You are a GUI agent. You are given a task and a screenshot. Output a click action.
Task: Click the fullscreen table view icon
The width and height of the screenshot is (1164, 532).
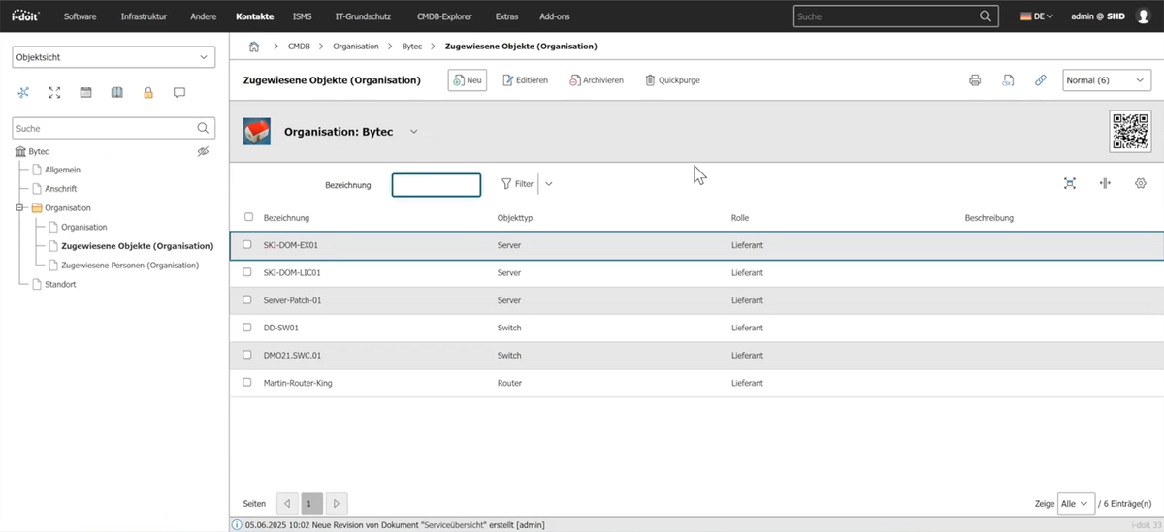point(1070,183)
